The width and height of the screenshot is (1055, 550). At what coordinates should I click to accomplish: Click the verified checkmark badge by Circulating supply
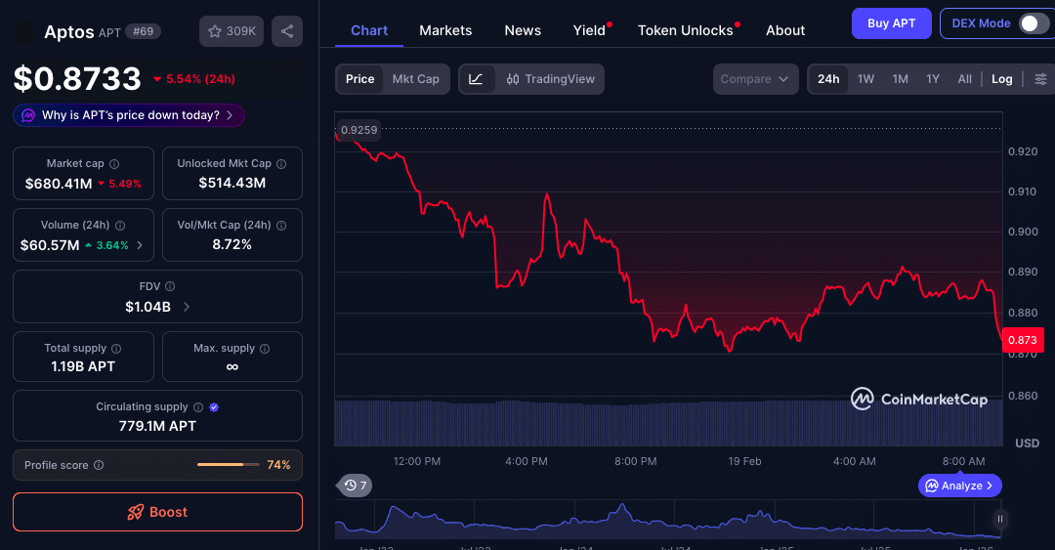tap(214, 407)
